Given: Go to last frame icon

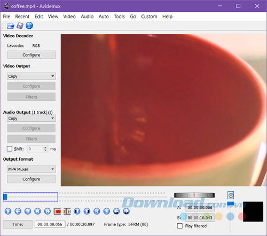Looking at the screenshot, I should (107, 211).
